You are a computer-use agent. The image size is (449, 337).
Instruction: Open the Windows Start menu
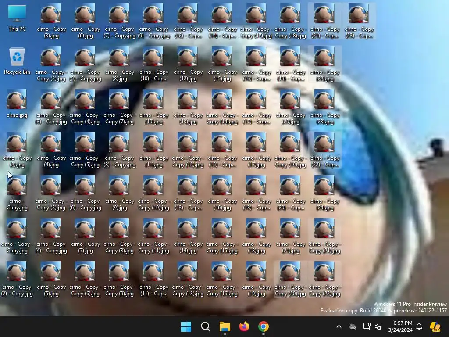pyautogui.click(x=186, y=326)
